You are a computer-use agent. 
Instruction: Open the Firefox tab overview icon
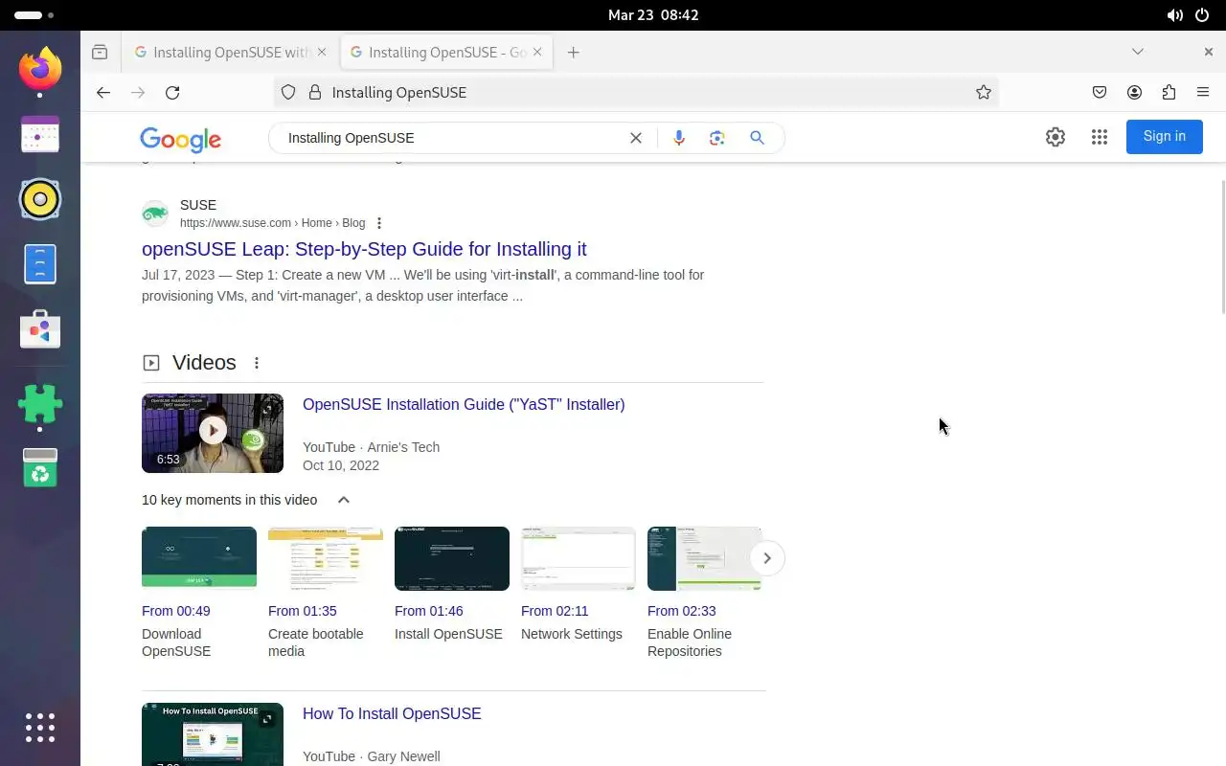(100, 53)
